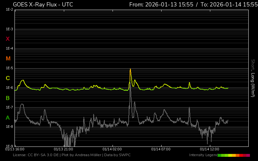Select the 01/13 16:00 time axis label

pos(15,149)
